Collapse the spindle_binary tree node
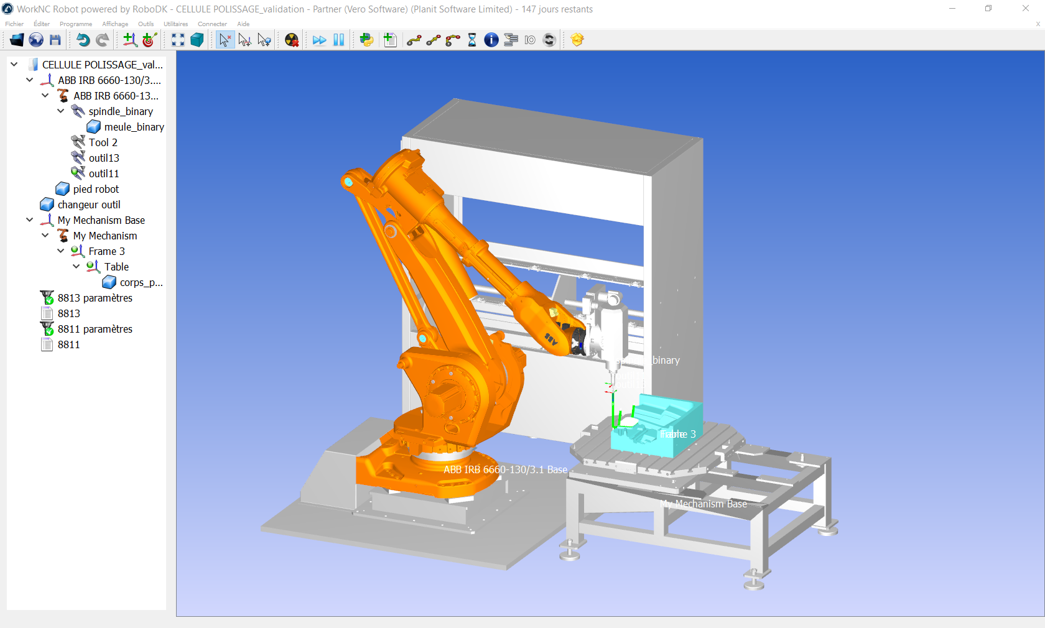 point(61,111)
